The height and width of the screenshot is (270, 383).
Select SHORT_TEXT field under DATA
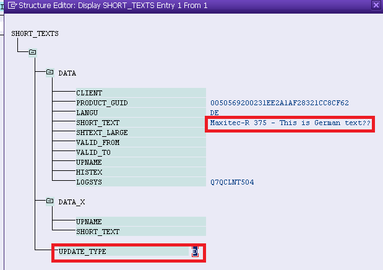pos(141,123)
